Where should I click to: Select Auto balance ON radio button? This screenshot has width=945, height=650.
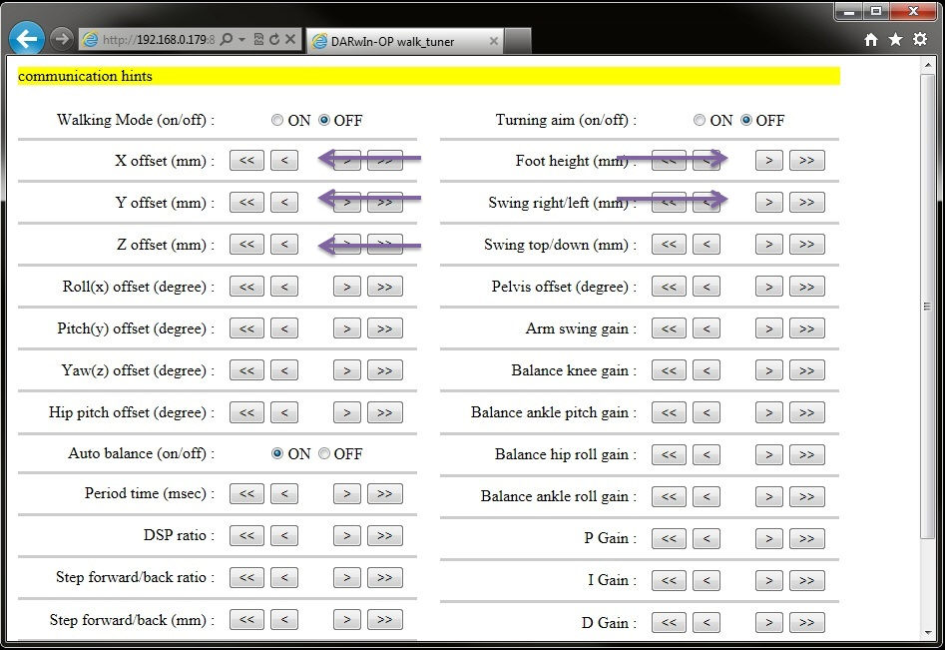click(x=277, y=453)
